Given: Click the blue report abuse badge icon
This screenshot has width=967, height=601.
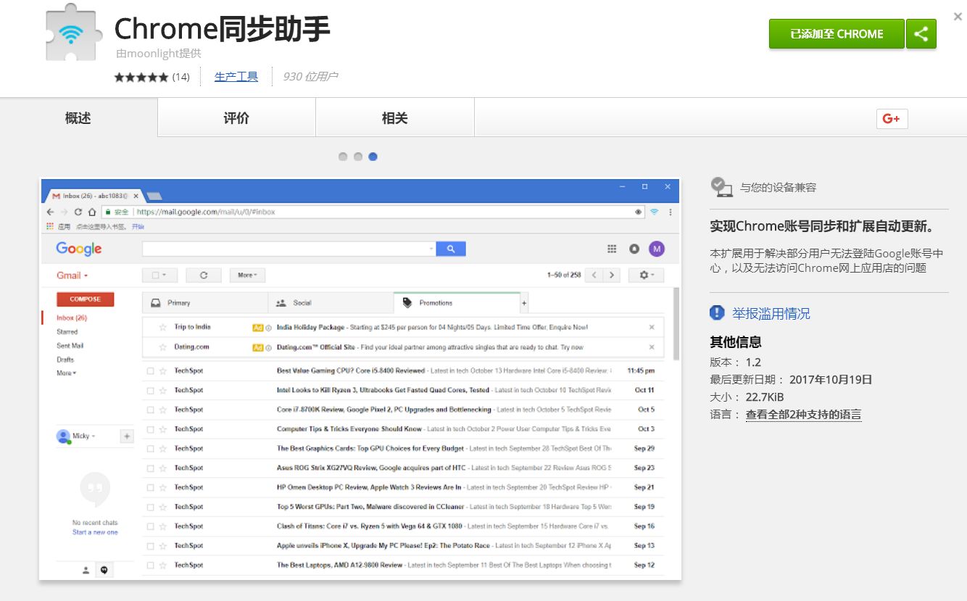Looking at the screenshot, I should point(717,313).
